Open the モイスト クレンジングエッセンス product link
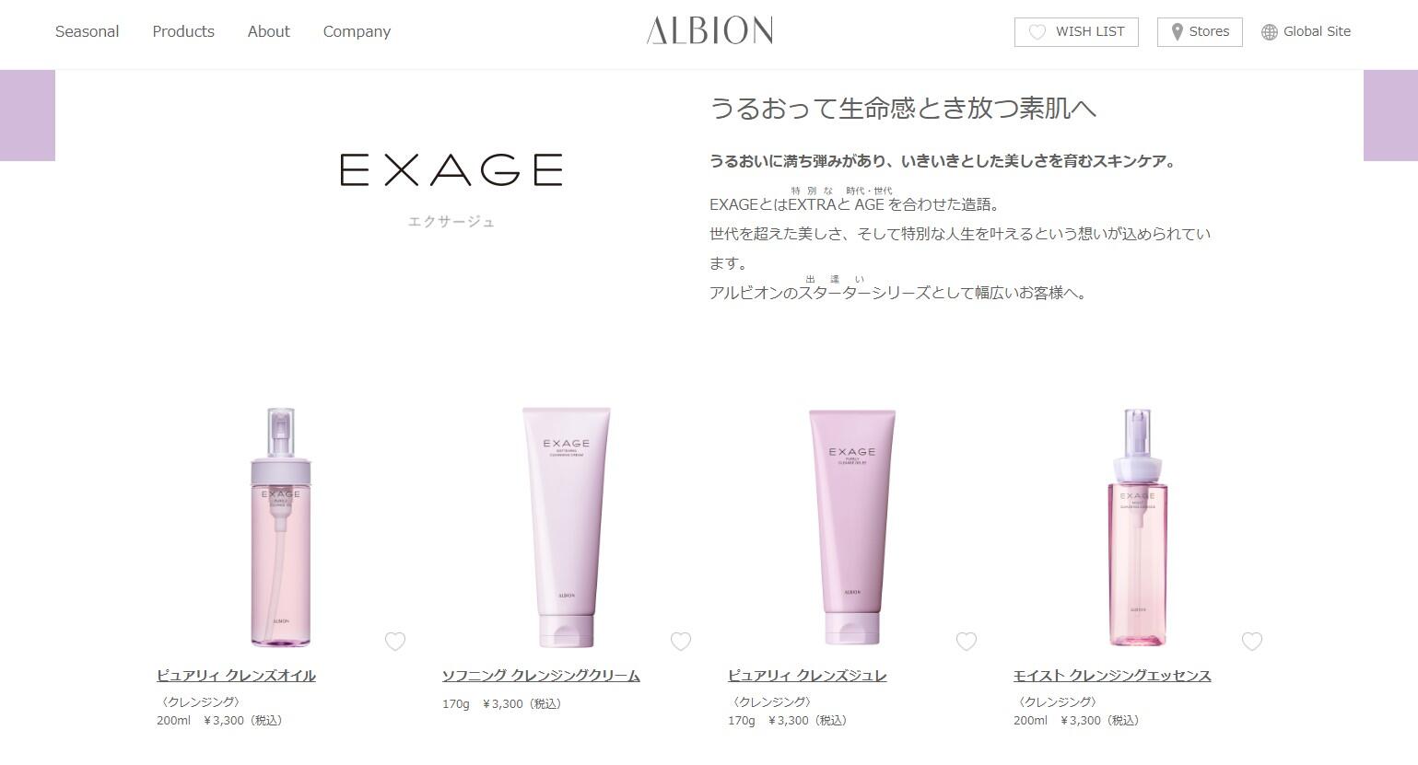1418x765 pixels. (1112, 676)
